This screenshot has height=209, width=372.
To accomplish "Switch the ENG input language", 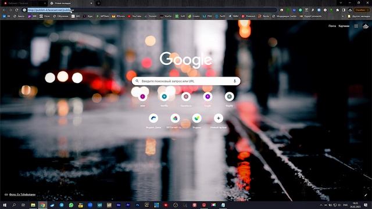I will (x=345, y=205).
